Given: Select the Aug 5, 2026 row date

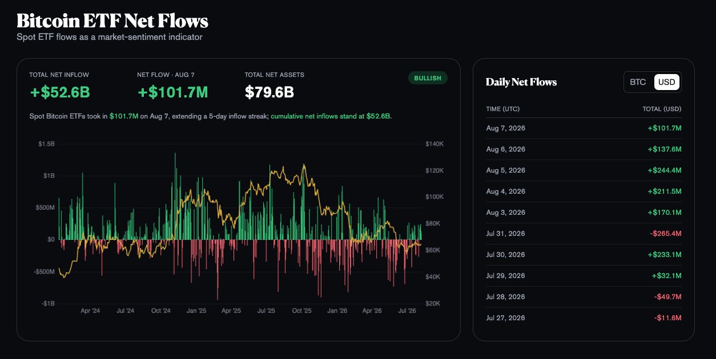Looking at the screenshot, I should click(x=506, y=170).
